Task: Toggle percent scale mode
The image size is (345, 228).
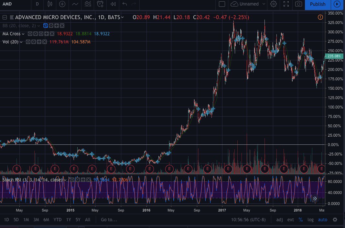Action: point(300,220)
